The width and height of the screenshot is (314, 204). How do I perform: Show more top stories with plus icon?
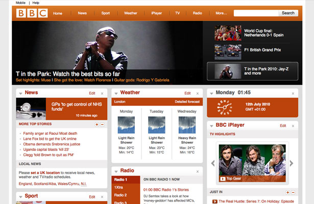point(96,124)
